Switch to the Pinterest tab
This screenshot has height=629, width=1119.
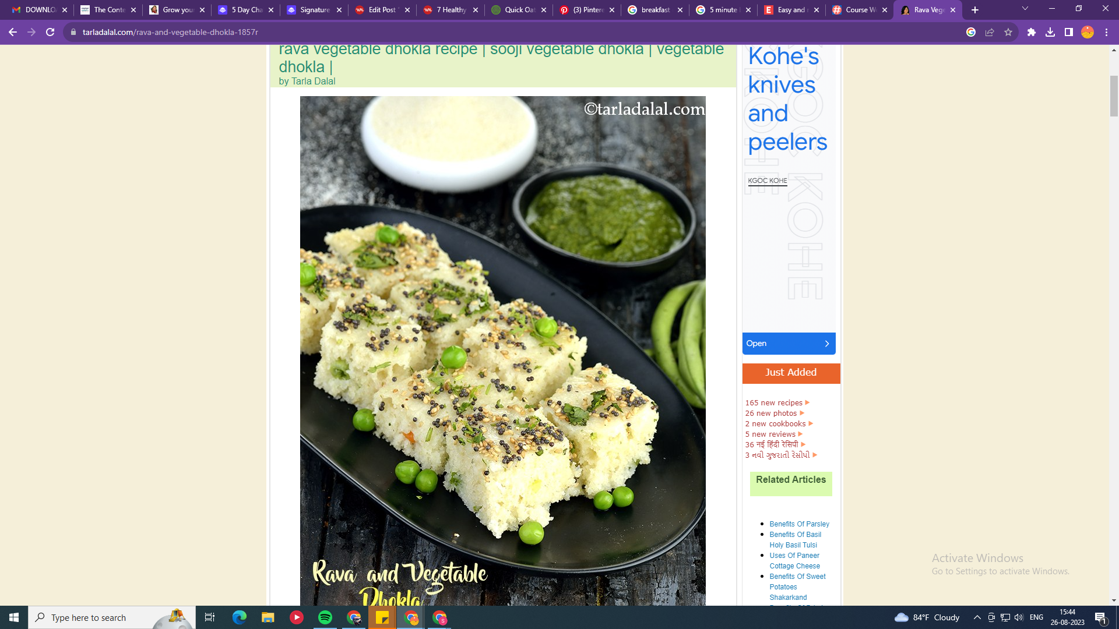tap(586, 10)
